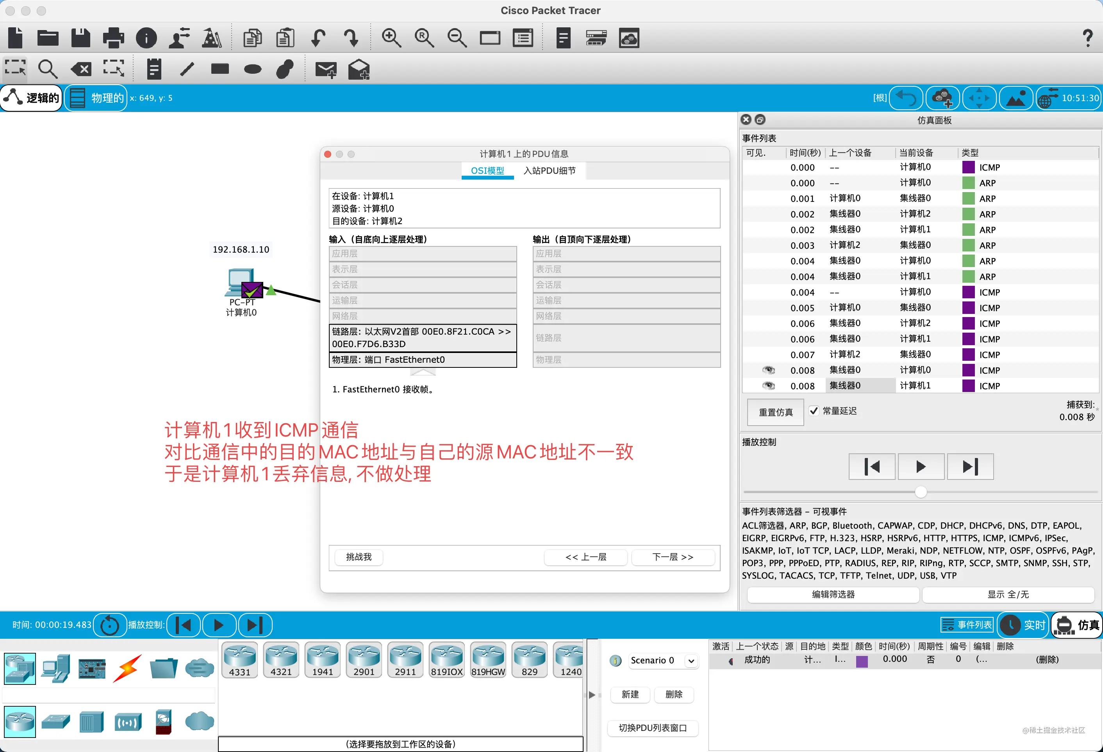
Task: Click the 编辑筛选器 button
Action: click(833, 595)
